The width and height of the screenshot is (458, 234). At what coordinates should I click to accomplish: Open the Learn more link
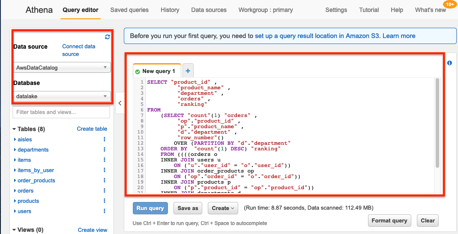(x=399, y=36)
